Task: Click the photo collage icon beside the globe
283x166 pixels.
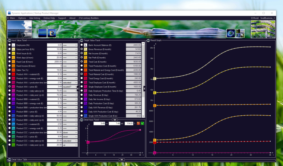Action: tap(240, 33)
